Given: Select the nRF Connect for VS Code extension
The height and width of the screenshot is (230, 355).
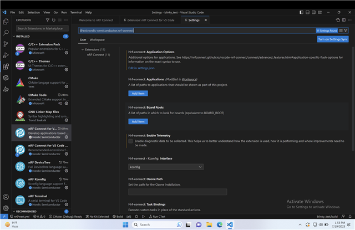Looking at the screenshot, I should (42, 133).
